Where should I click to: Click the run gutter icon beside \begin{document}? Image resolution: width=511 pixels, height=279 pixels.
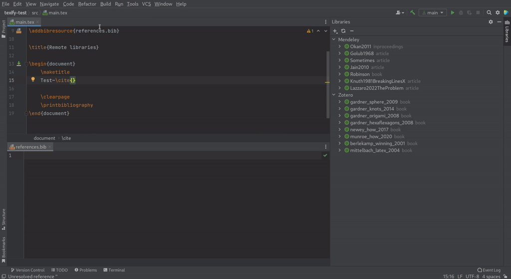(x=19, y=64)
